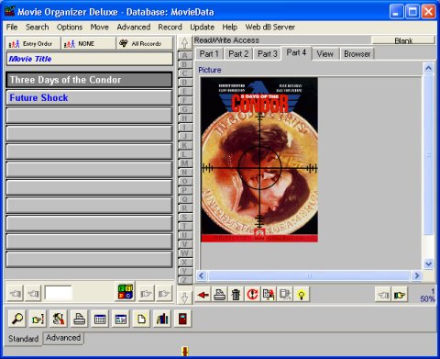The height and width of the screenshot is (359, 440).
Task: Click the pointing hand go-to record icon
Action: click(38, 319)
